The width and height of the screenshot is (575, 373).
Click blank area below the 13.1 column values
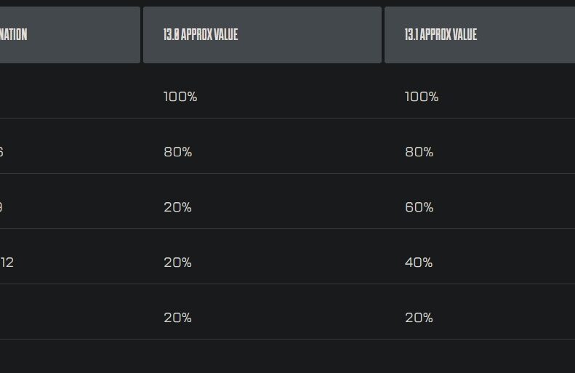pyautogui.click(x=480, y=356)
